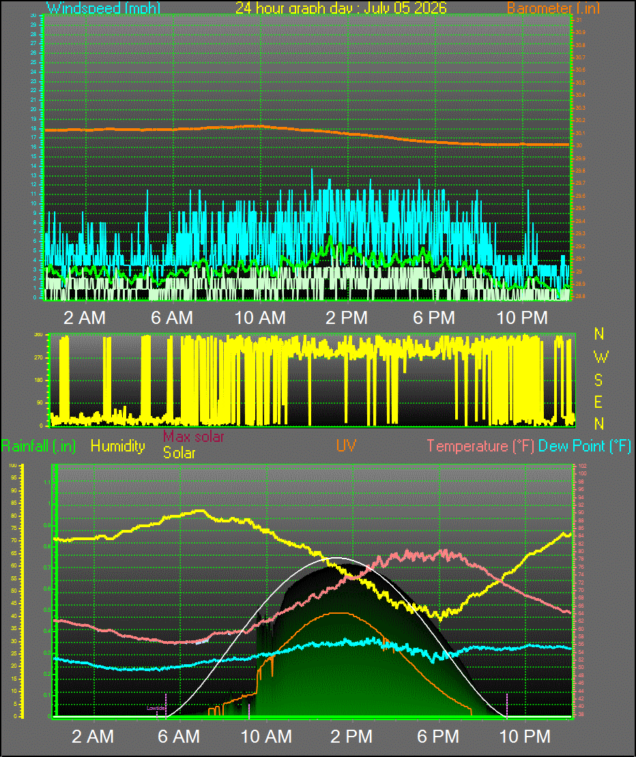
Task: Click the '2 AM' label under wind graph
Action: click(x=85, y=318)
